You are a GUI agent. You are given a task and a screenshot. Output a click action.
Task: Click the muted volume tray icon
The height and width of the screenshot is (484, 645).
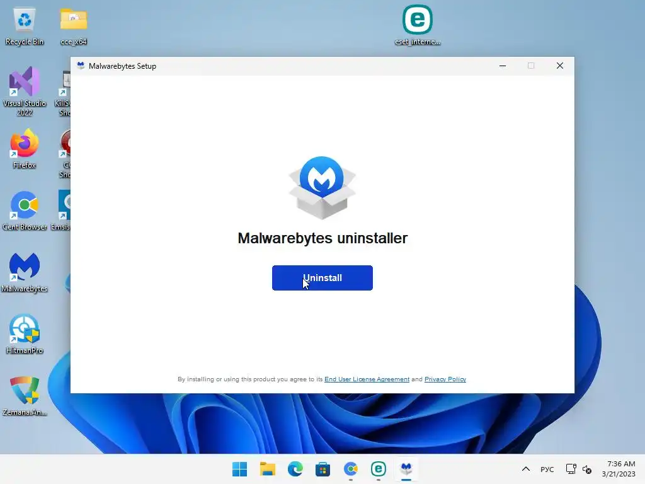587,469
